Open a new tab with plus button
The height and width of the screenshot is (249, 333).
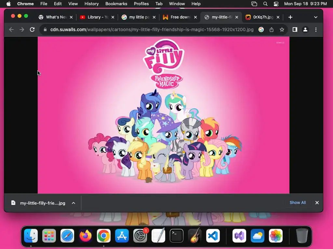[290, 17]
